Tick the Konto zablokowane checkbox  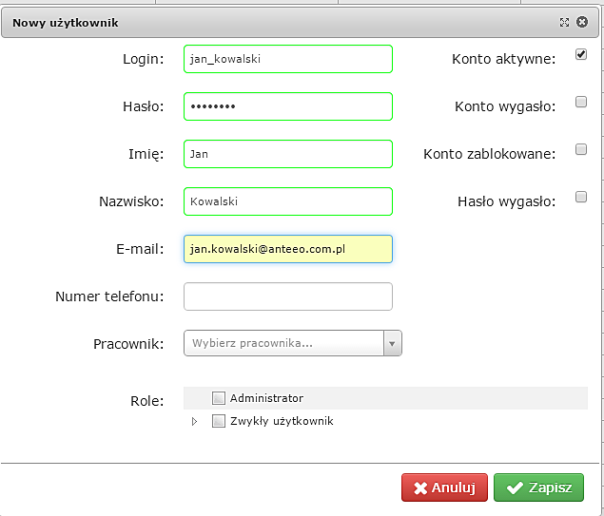[x=581, y=150]
